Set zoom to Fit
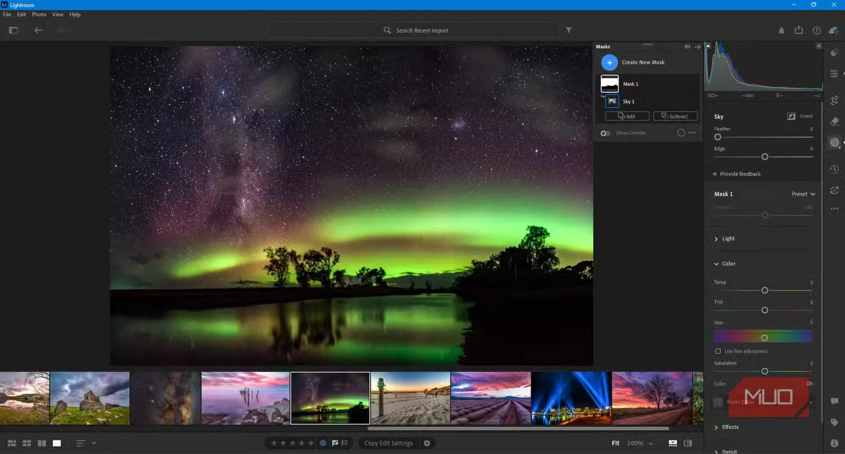845x454 pixels. 616,443
